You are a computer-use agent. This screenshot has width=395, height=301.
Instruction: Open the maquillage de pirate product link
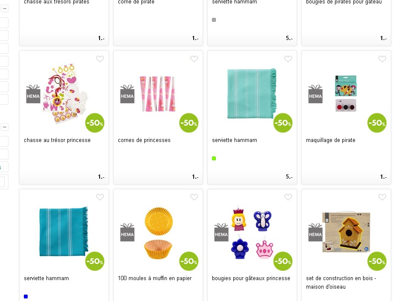point(330,140)
